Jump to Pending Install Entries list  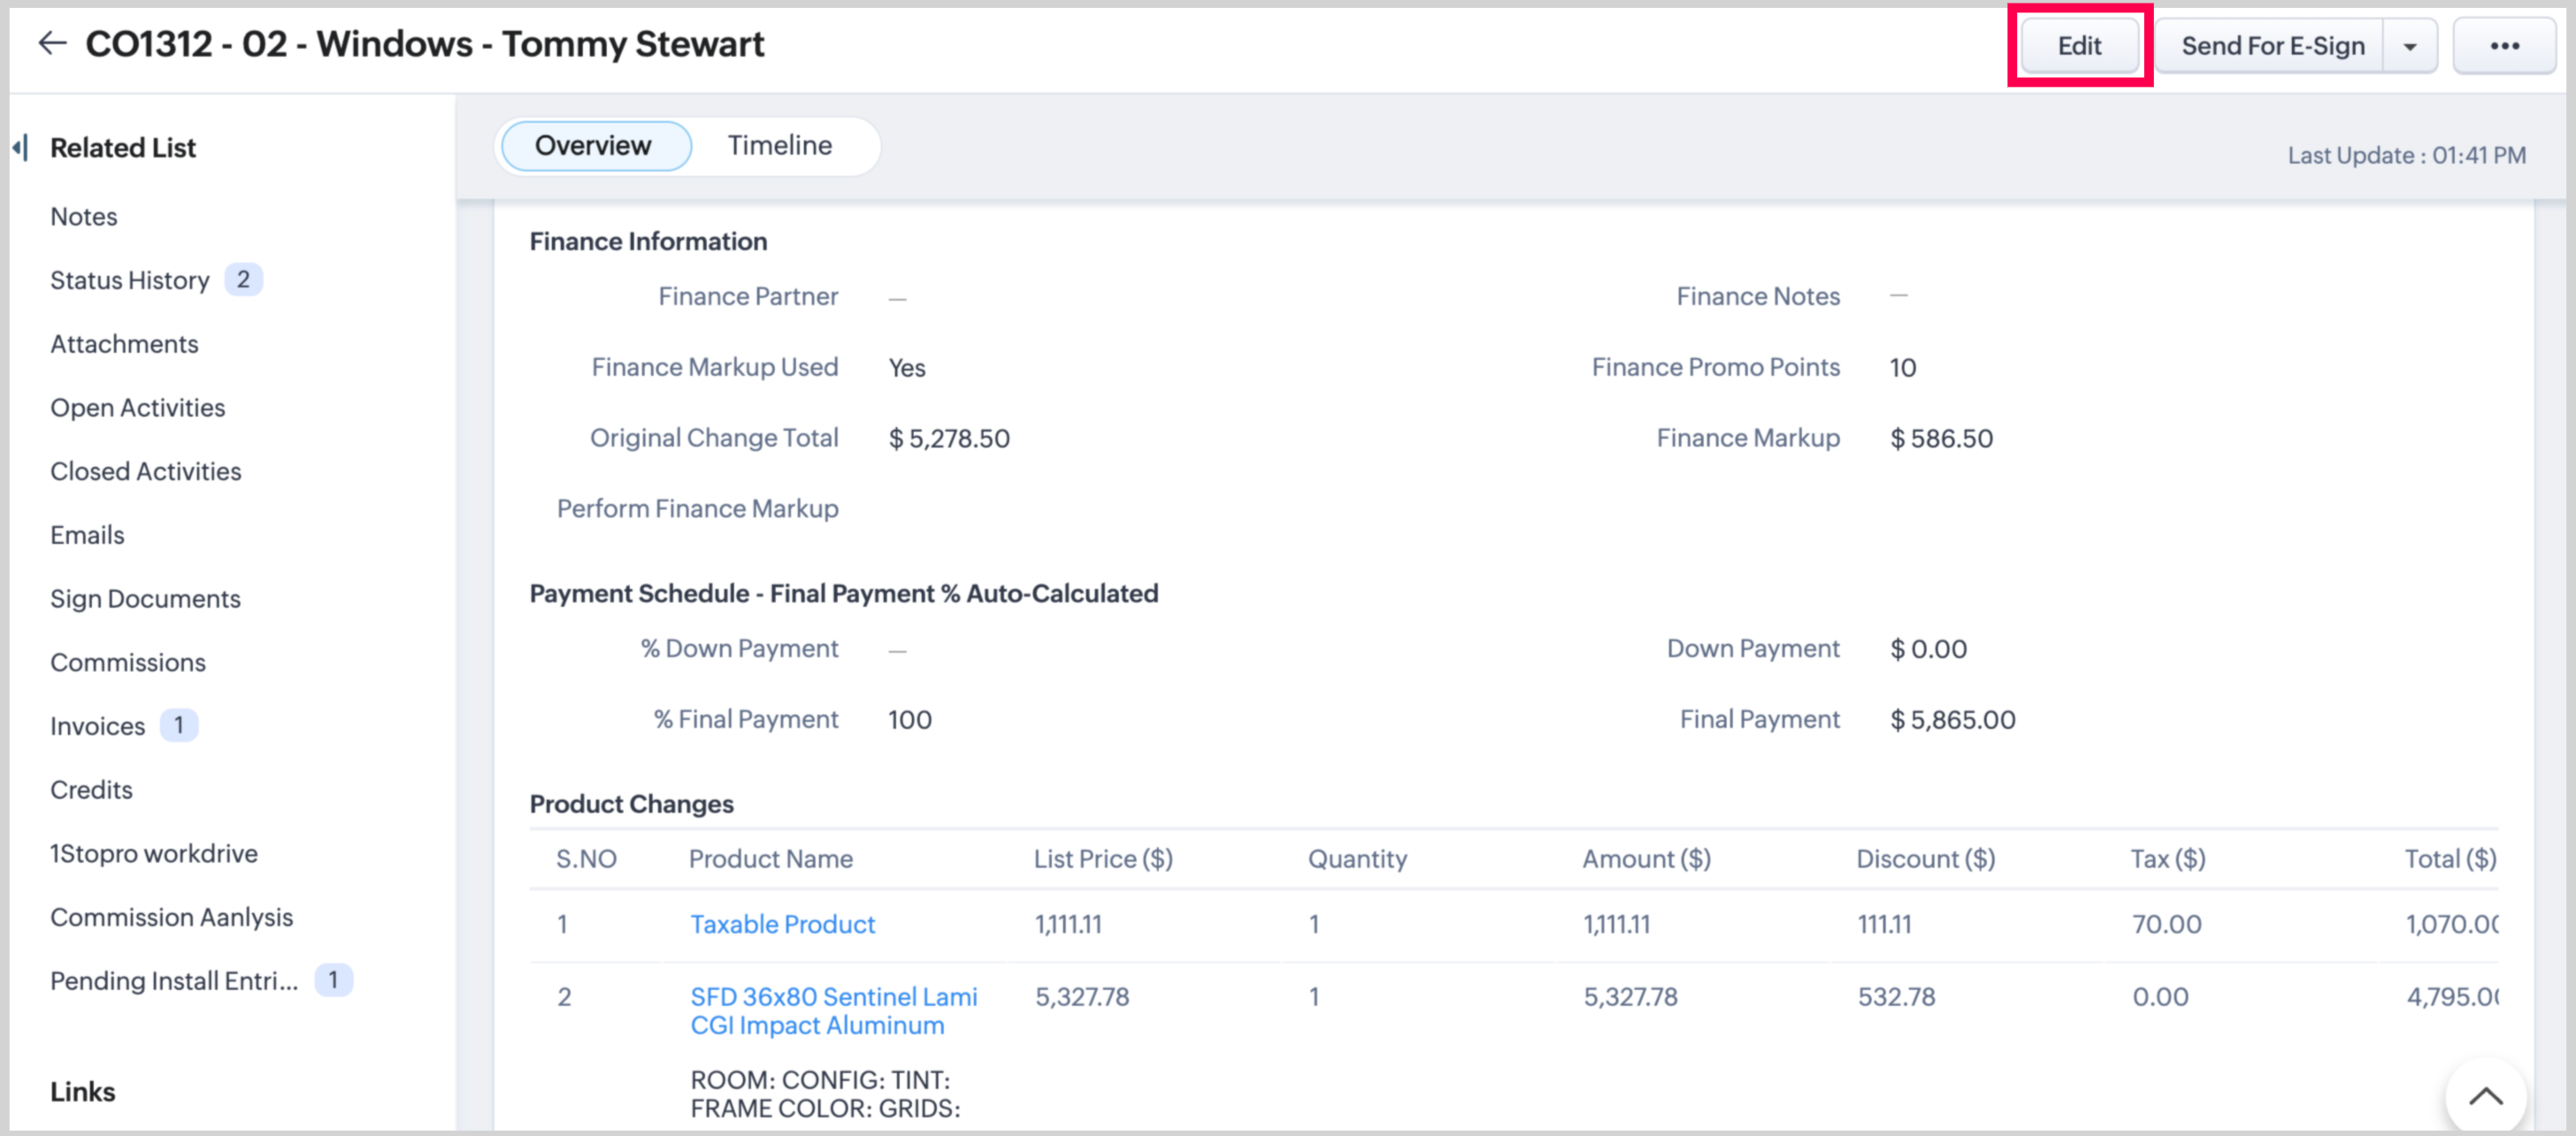tap(174, 981)
